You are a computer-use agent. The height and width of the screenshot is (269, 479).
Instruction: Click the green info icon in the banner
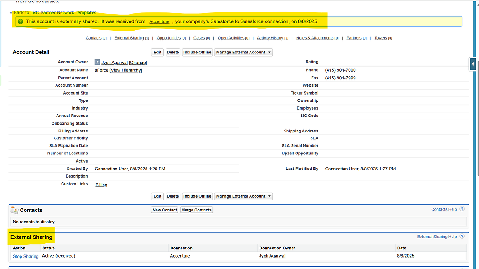(x=21, y=21)
